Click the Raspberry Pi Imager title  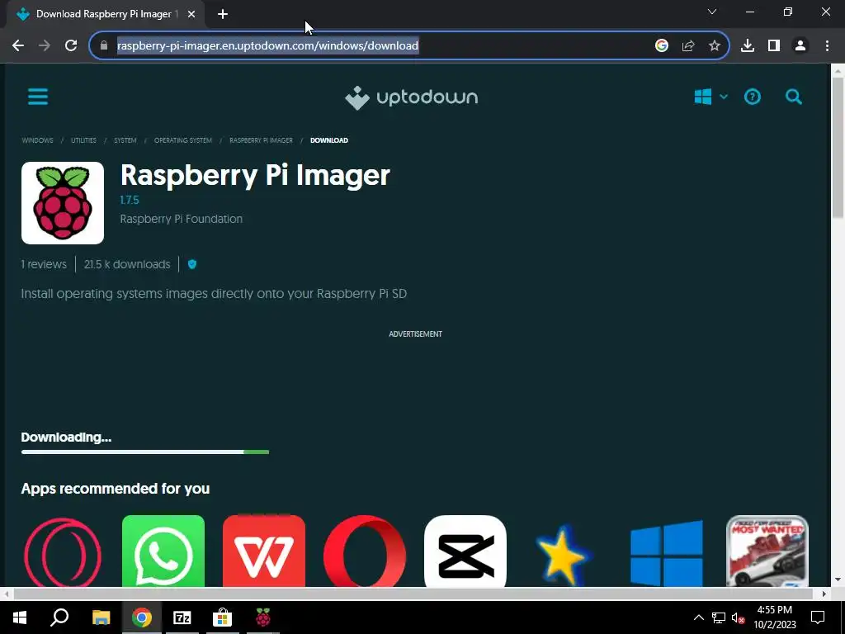[255, 175]
